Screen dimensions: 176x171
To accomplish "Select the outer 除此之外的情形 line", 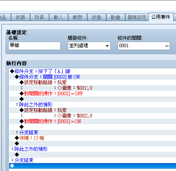I will [92, 149].
